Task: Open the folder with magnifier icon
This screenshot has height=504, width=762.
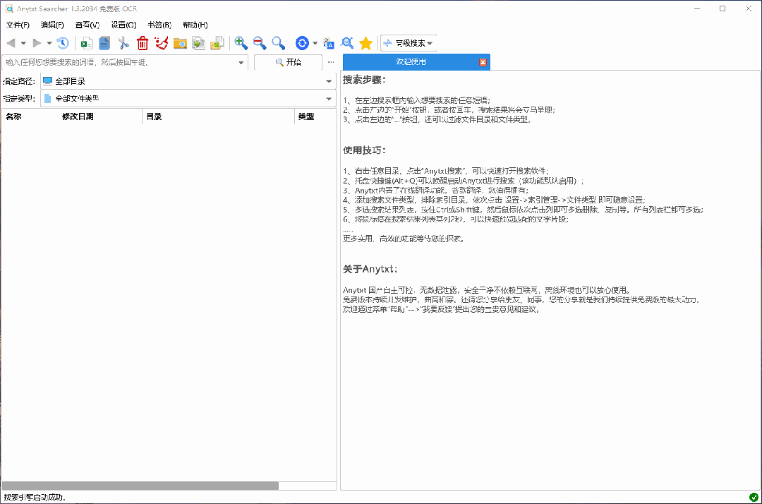Action: click(180, 43)
